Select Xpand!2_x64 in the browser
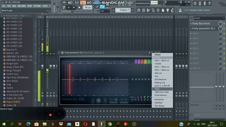226x127 pixels. [x=12, y=53]
